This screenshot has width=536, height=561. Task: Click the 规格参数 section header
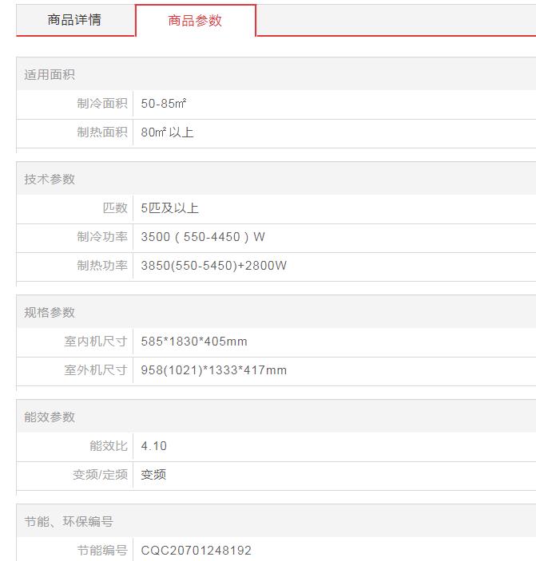50,313
